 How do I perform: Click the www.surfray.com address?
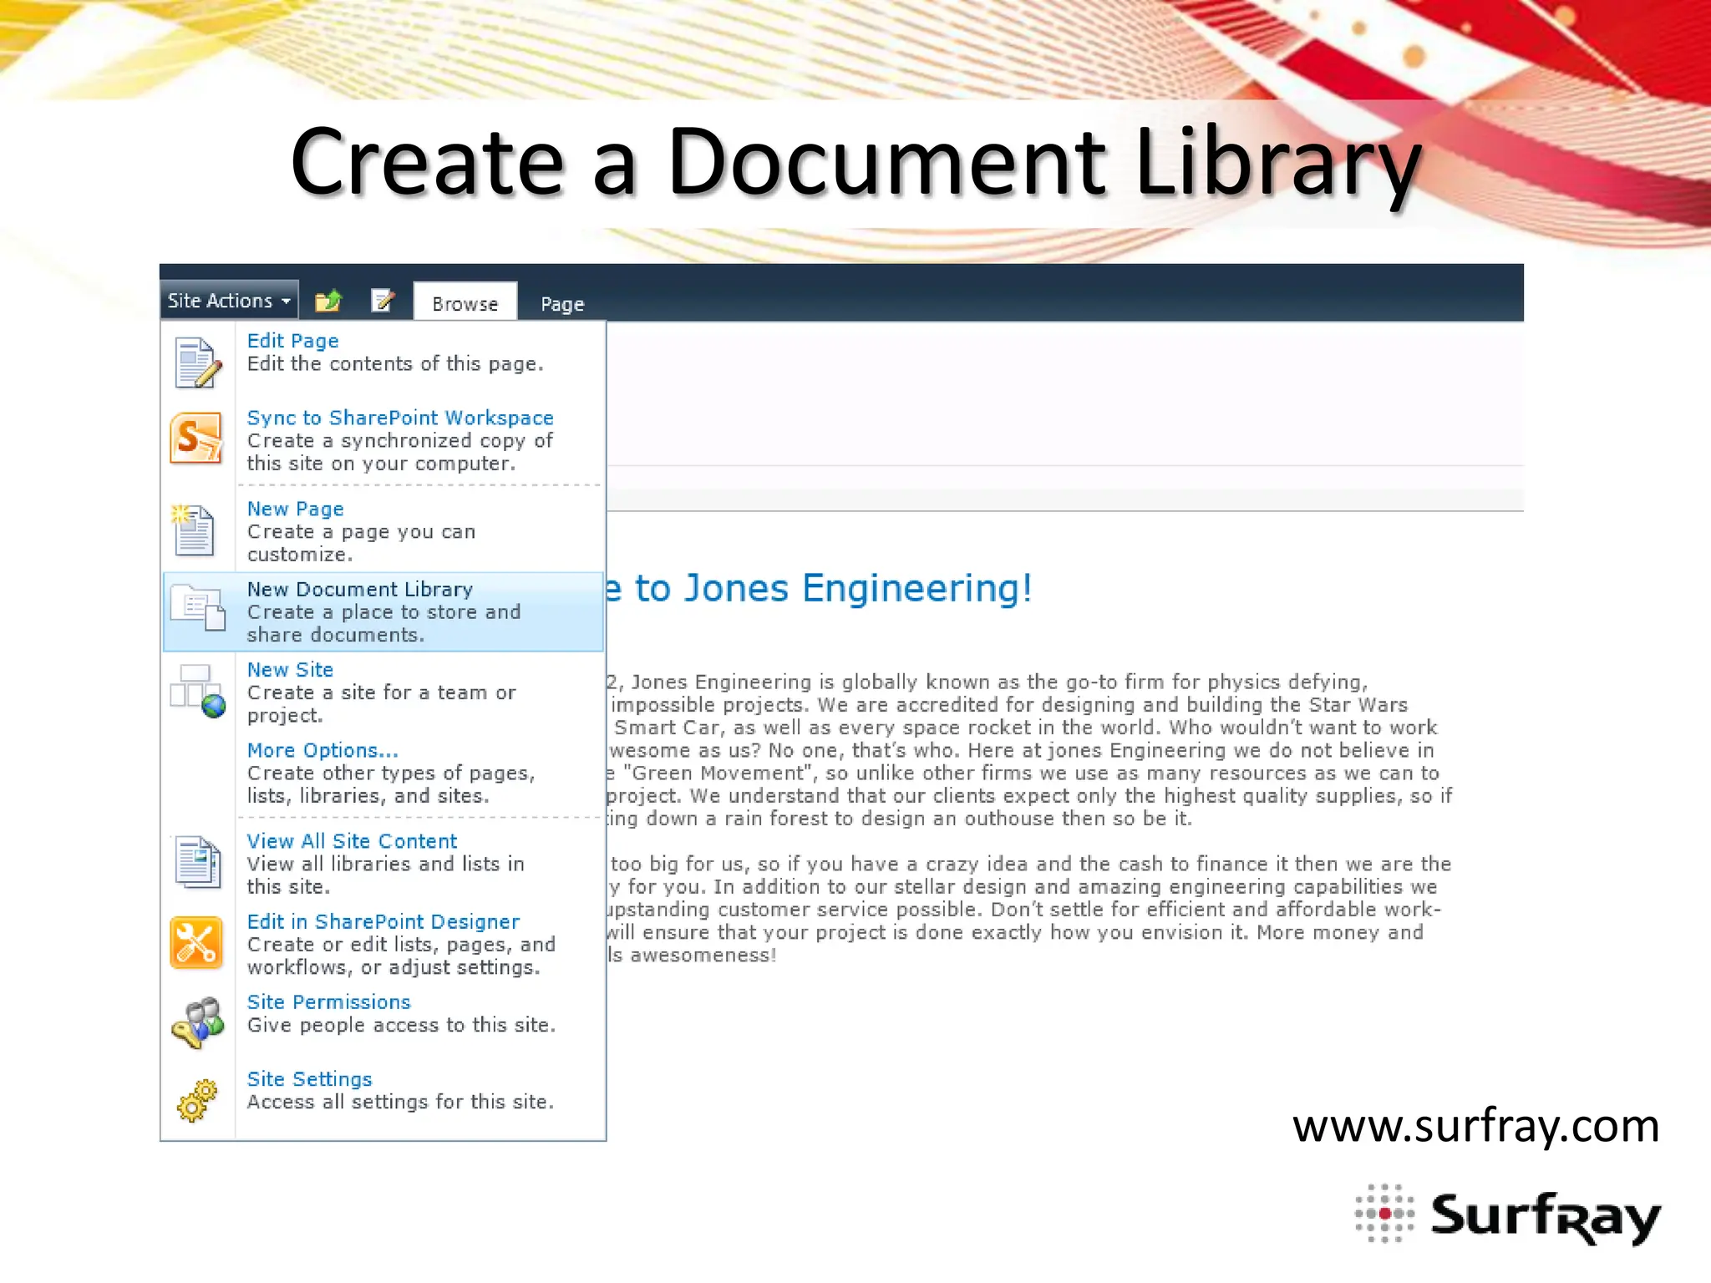1475,1126
